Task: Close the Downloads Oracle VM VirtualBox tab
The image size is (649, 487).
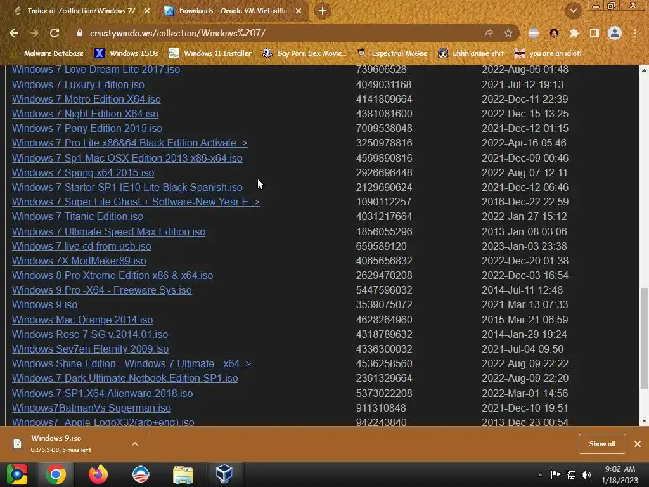Action: 299,11
